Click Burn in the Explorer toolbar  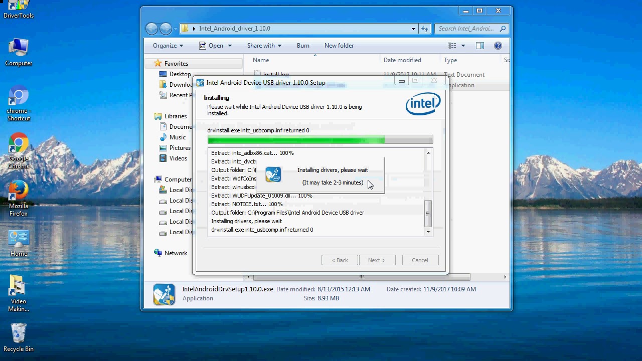[303, 46]
